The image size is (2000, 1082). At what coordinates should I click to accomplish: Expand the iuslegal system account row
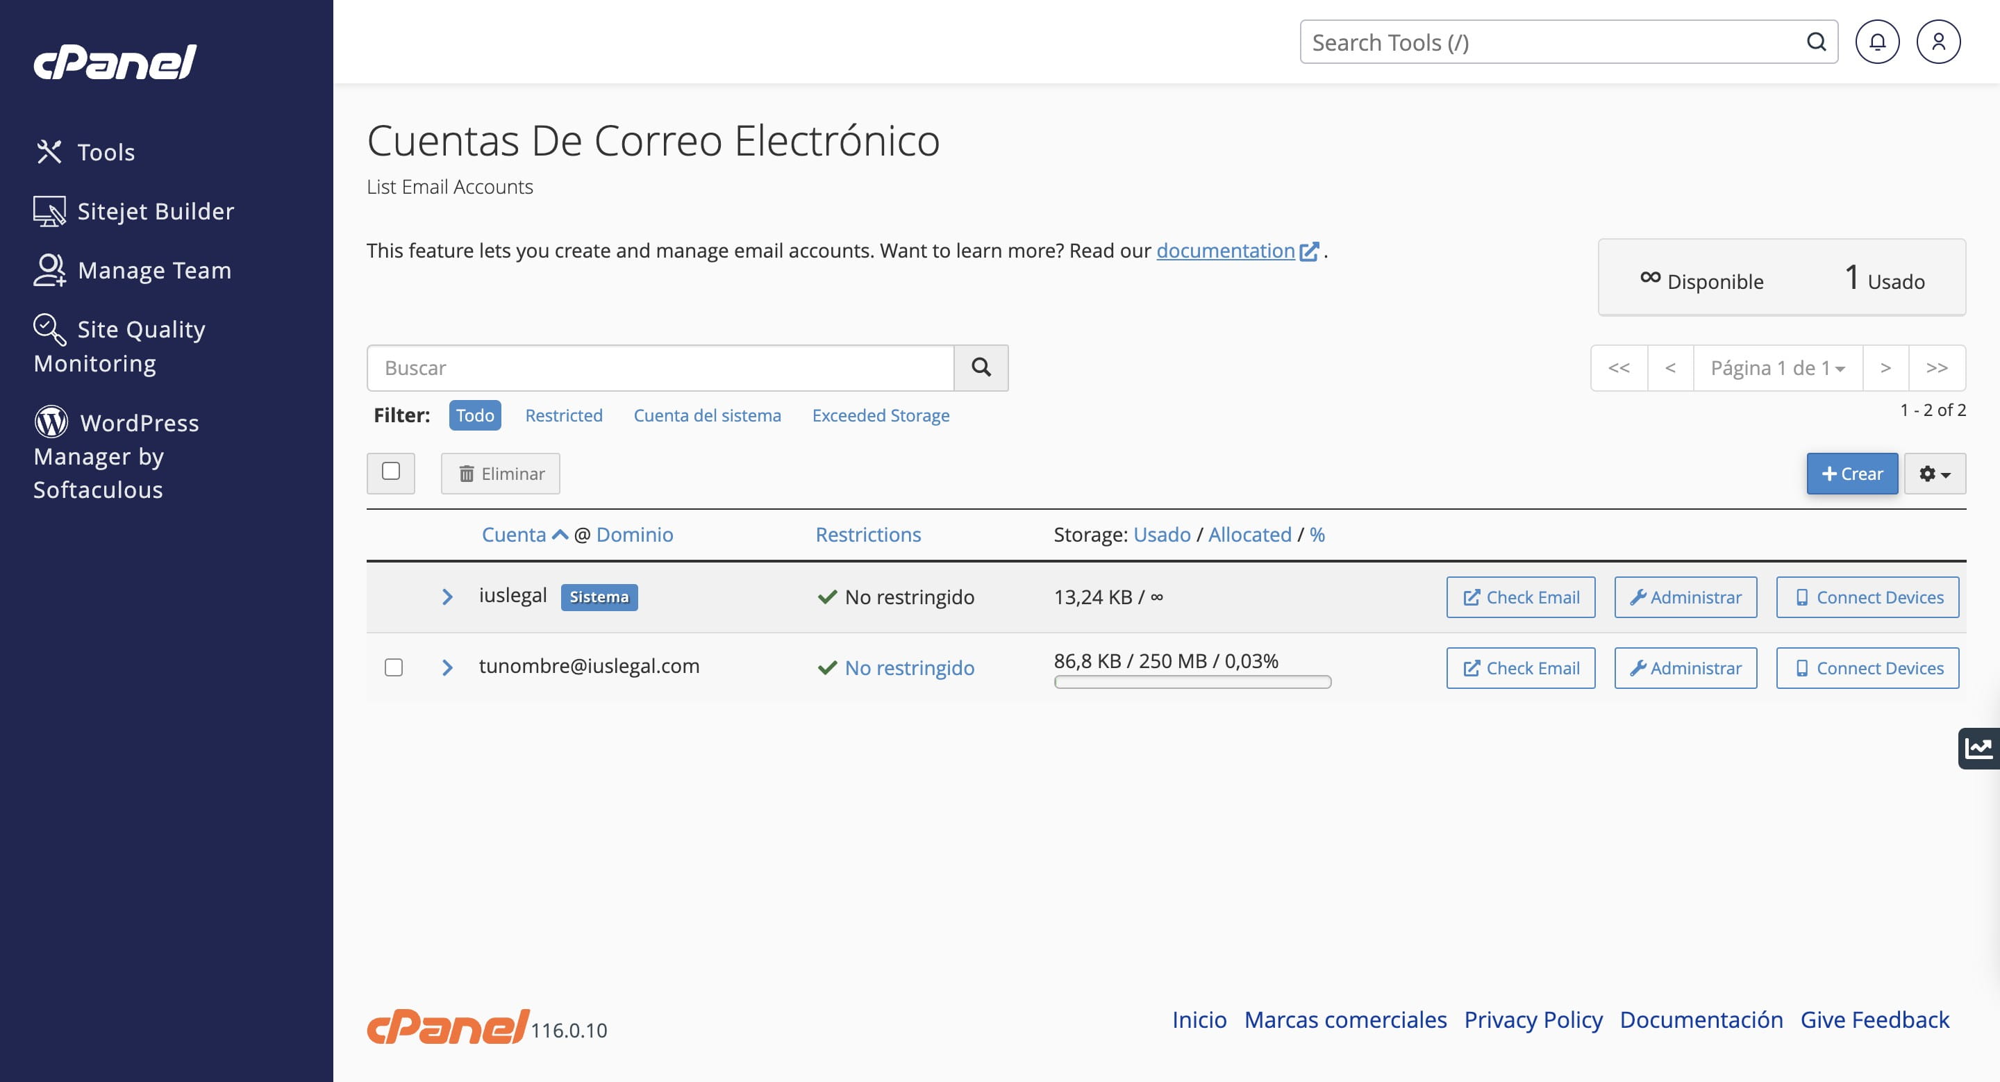point(447,597)
